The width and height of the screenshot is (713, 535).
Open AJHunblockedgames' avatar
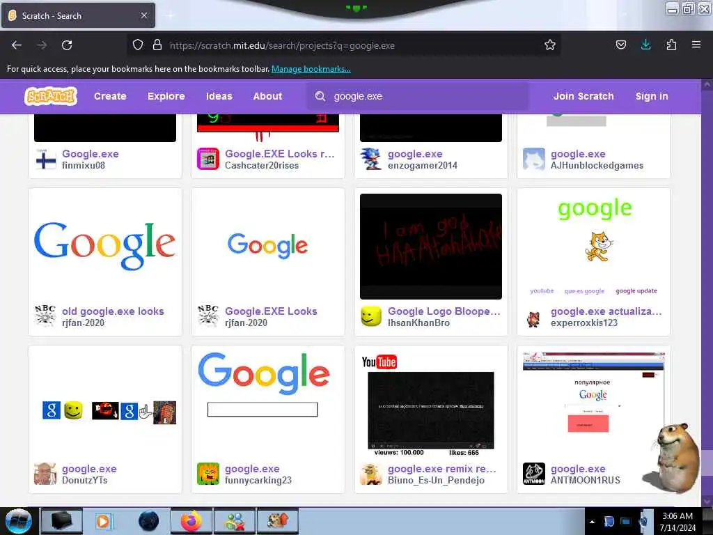(x=534, y=160)
